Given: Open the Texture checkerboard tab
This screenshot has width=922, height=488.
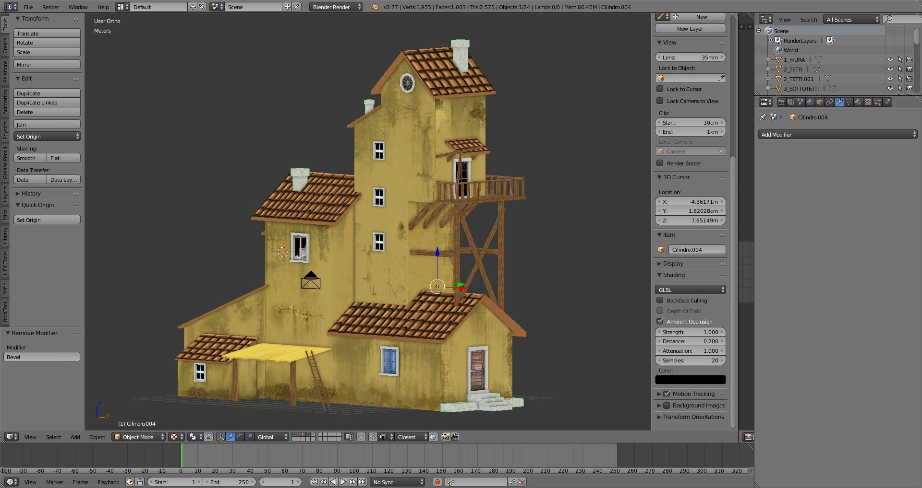Looking at the screenshot, I should click(868, 102).
